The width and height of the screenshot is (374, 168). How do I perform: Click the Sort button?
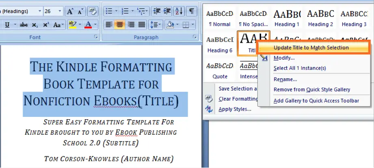(x=179, y=11)
